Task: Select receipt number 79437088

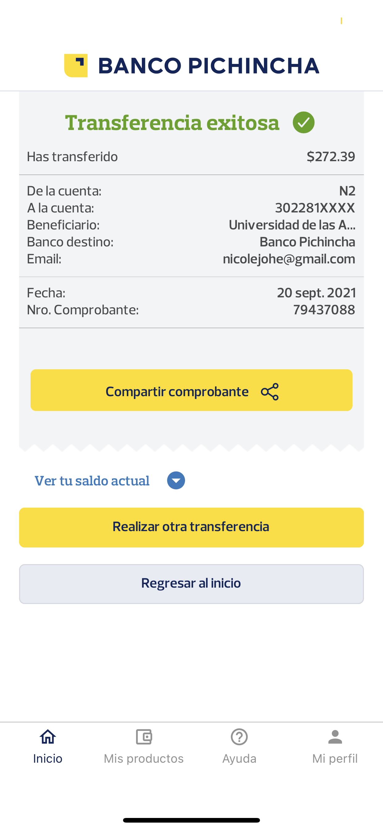Action: (x=324, y=310)
